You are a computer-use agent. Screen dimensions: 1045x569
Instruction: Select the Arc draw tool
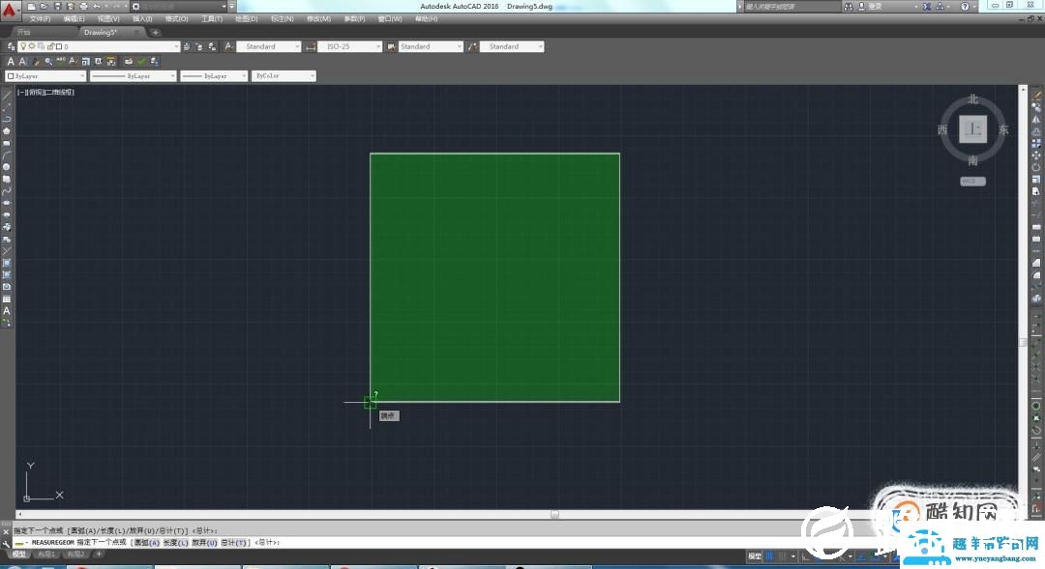point(7,155)
